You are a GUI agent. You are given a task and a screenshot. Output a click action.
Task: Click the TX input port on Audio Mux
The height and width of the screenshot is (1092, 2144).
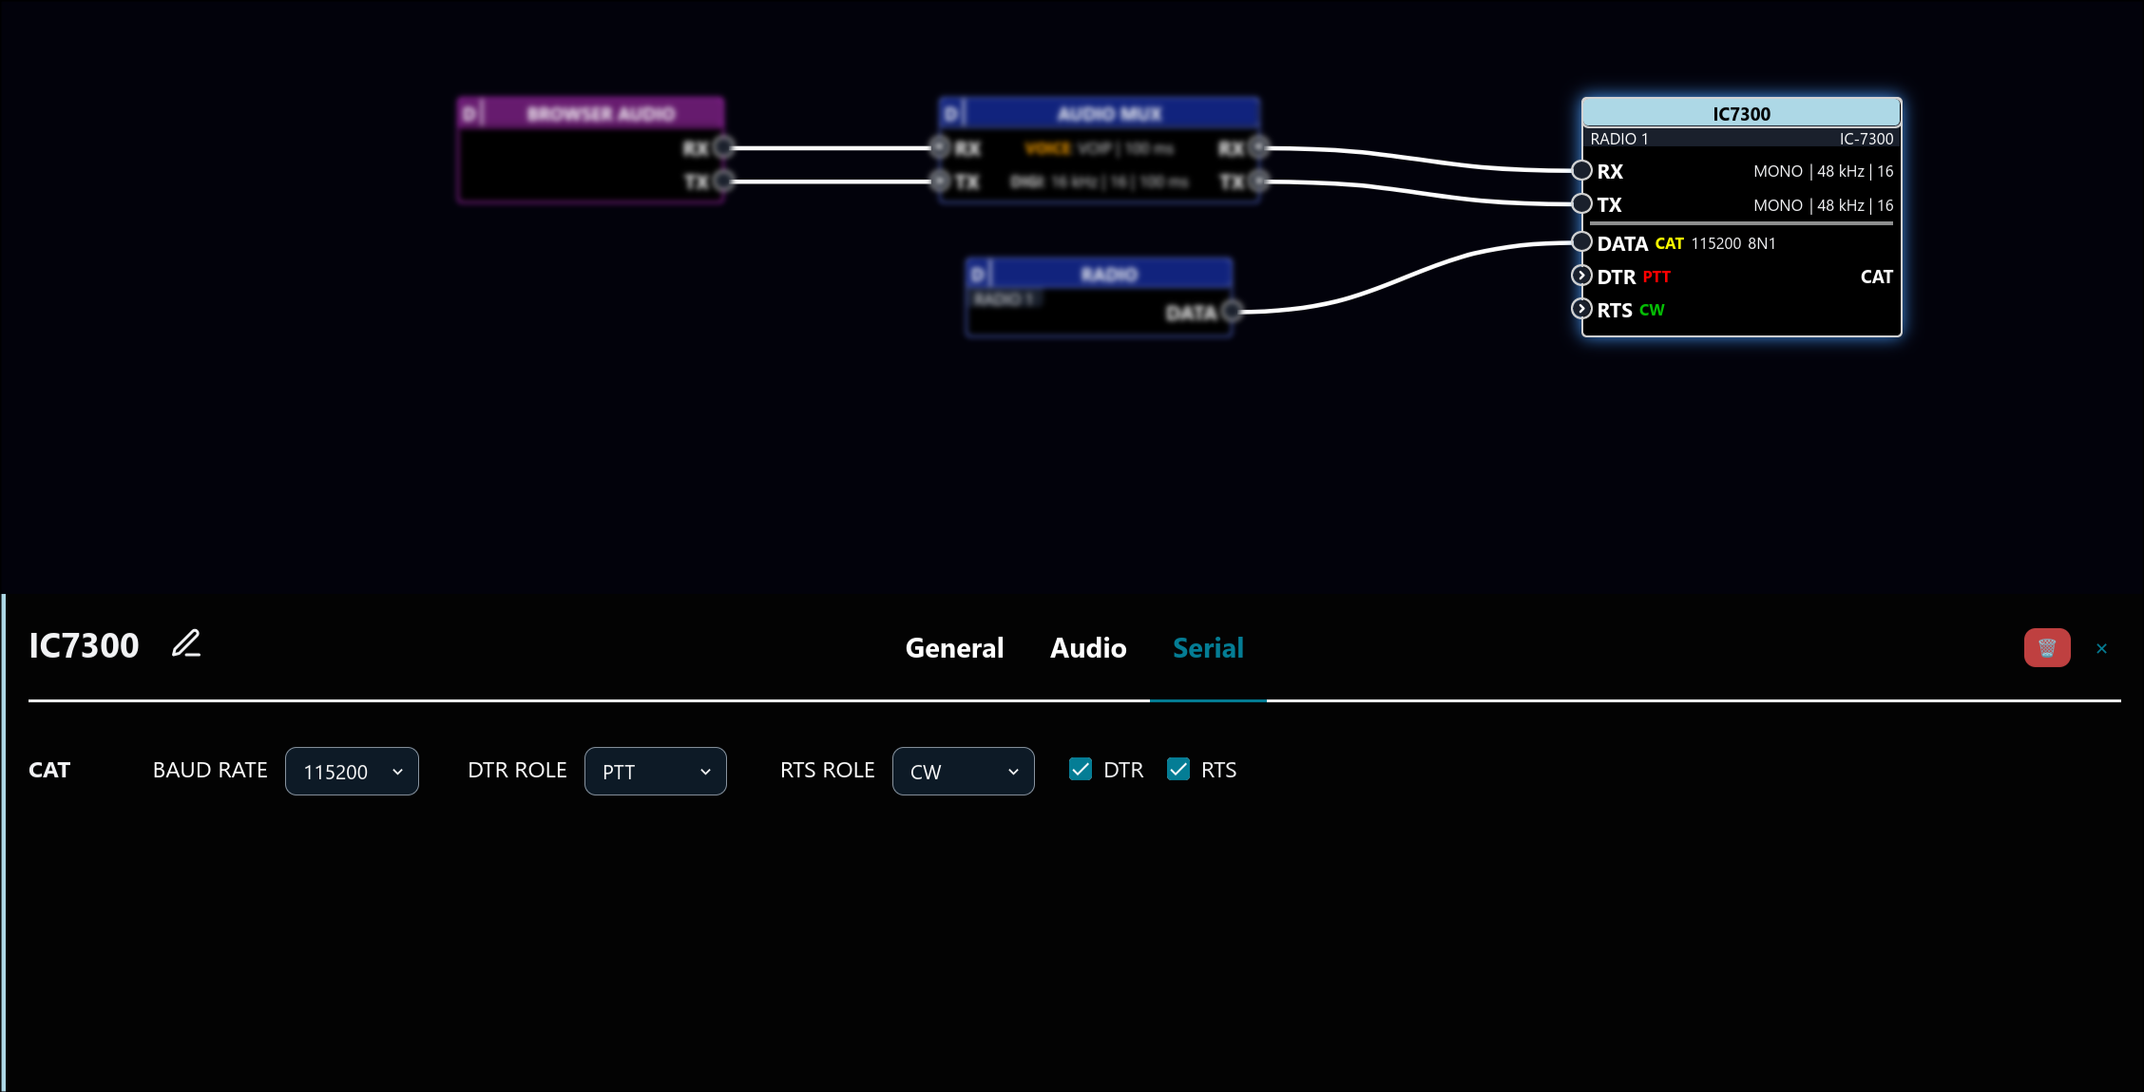coord(940,181)
